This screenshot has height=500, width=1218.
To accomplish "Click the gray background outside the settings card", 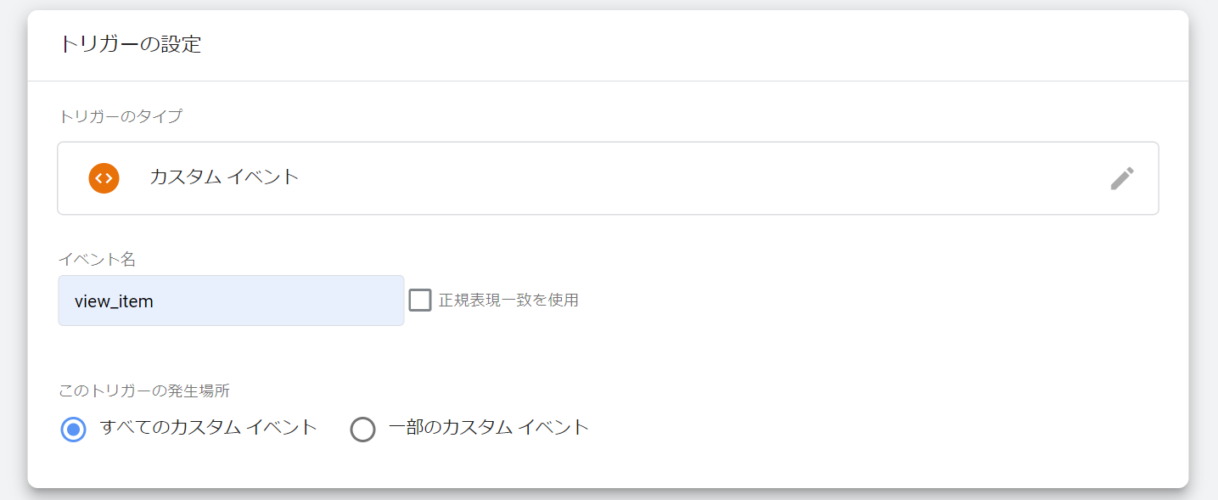I will (1204, 255).
